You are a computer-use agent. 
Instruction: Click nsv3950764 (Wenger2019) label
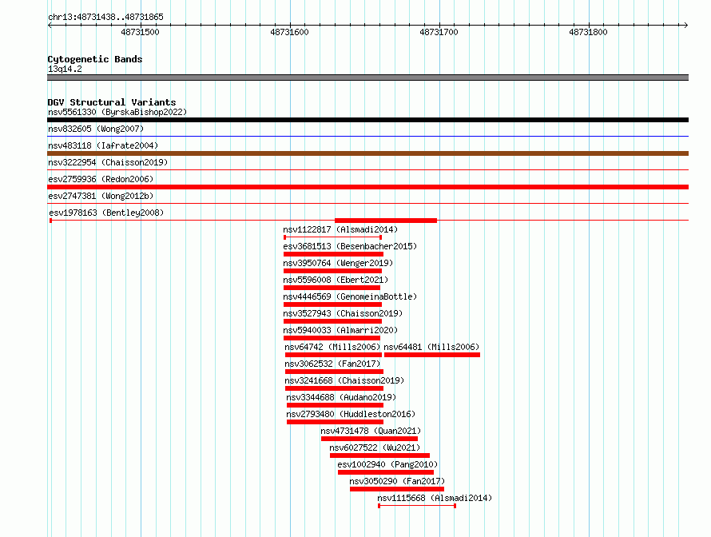(x=338, y=263)
